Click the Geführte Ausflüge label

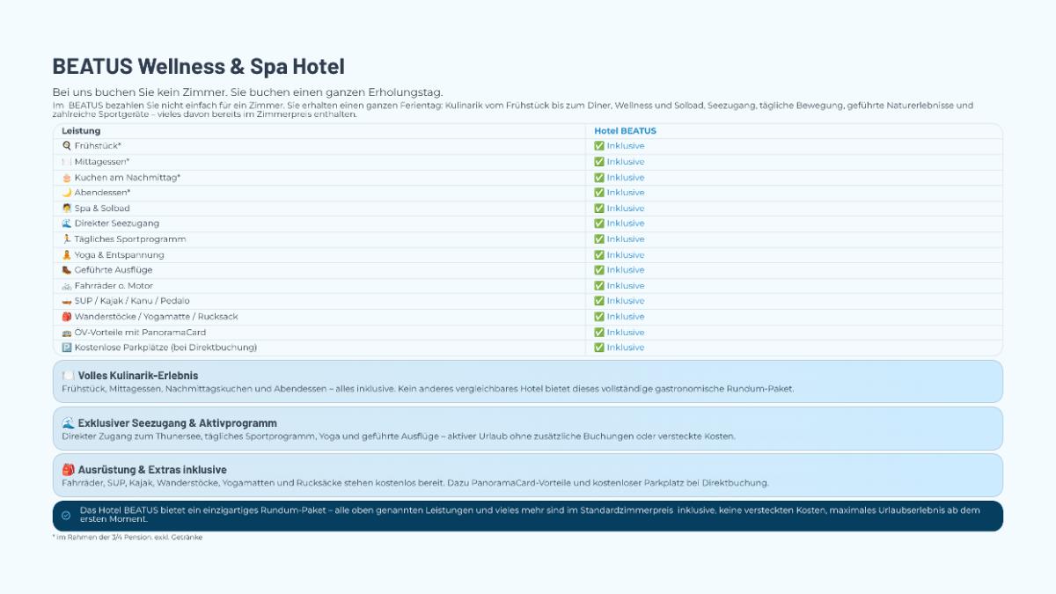(113, 270)
